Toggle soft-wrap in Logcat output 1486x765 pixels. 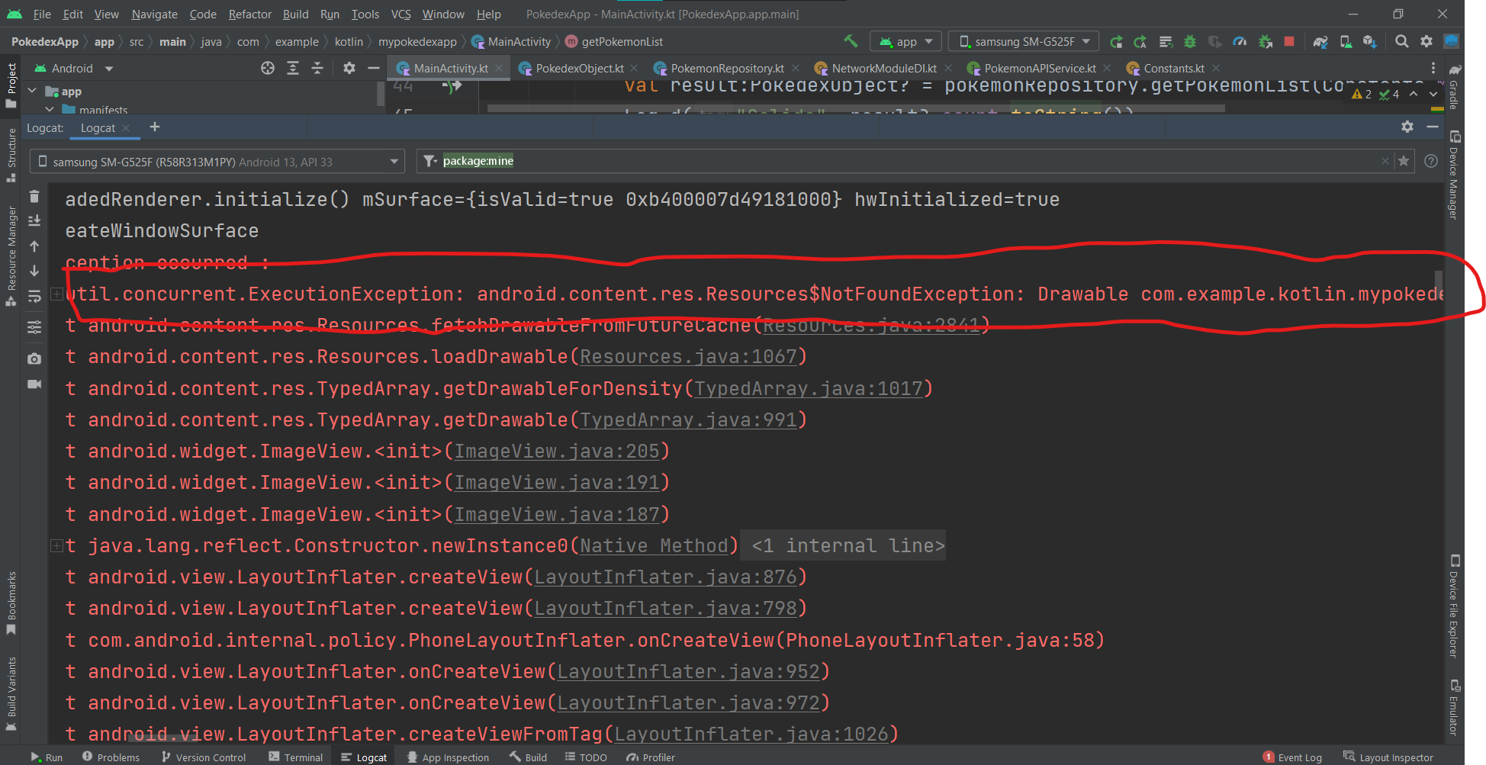coord(34,296)
